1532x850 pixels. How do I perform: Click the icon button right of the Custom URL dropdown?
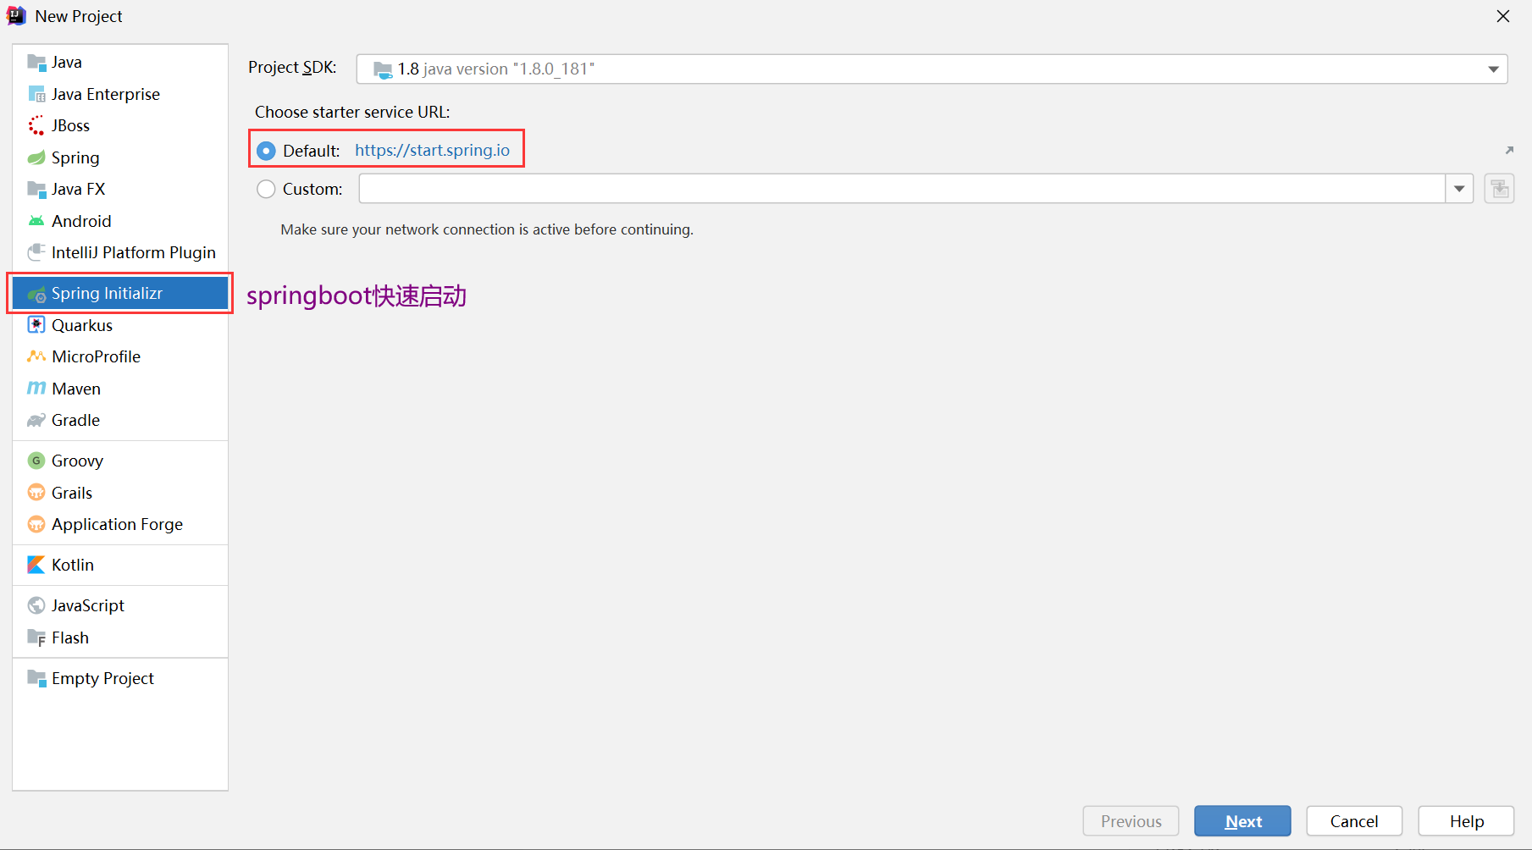1499,189
